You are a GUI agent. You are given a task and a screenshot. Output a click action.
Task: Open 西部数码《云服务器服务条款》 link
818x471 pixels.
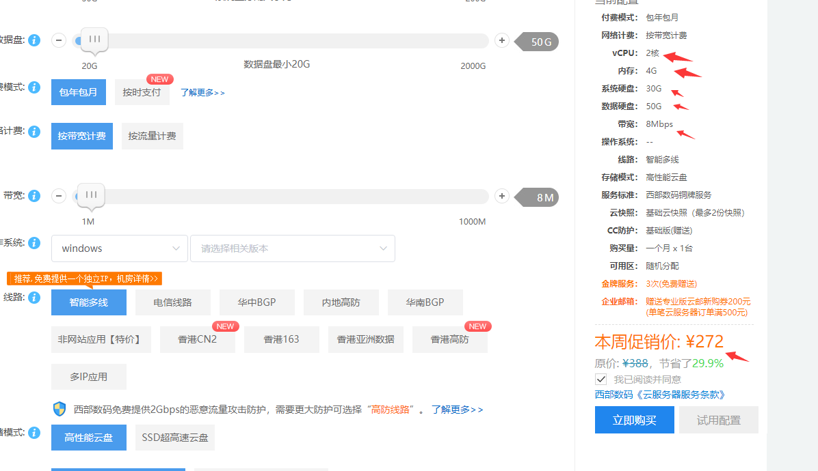point(660,395)
